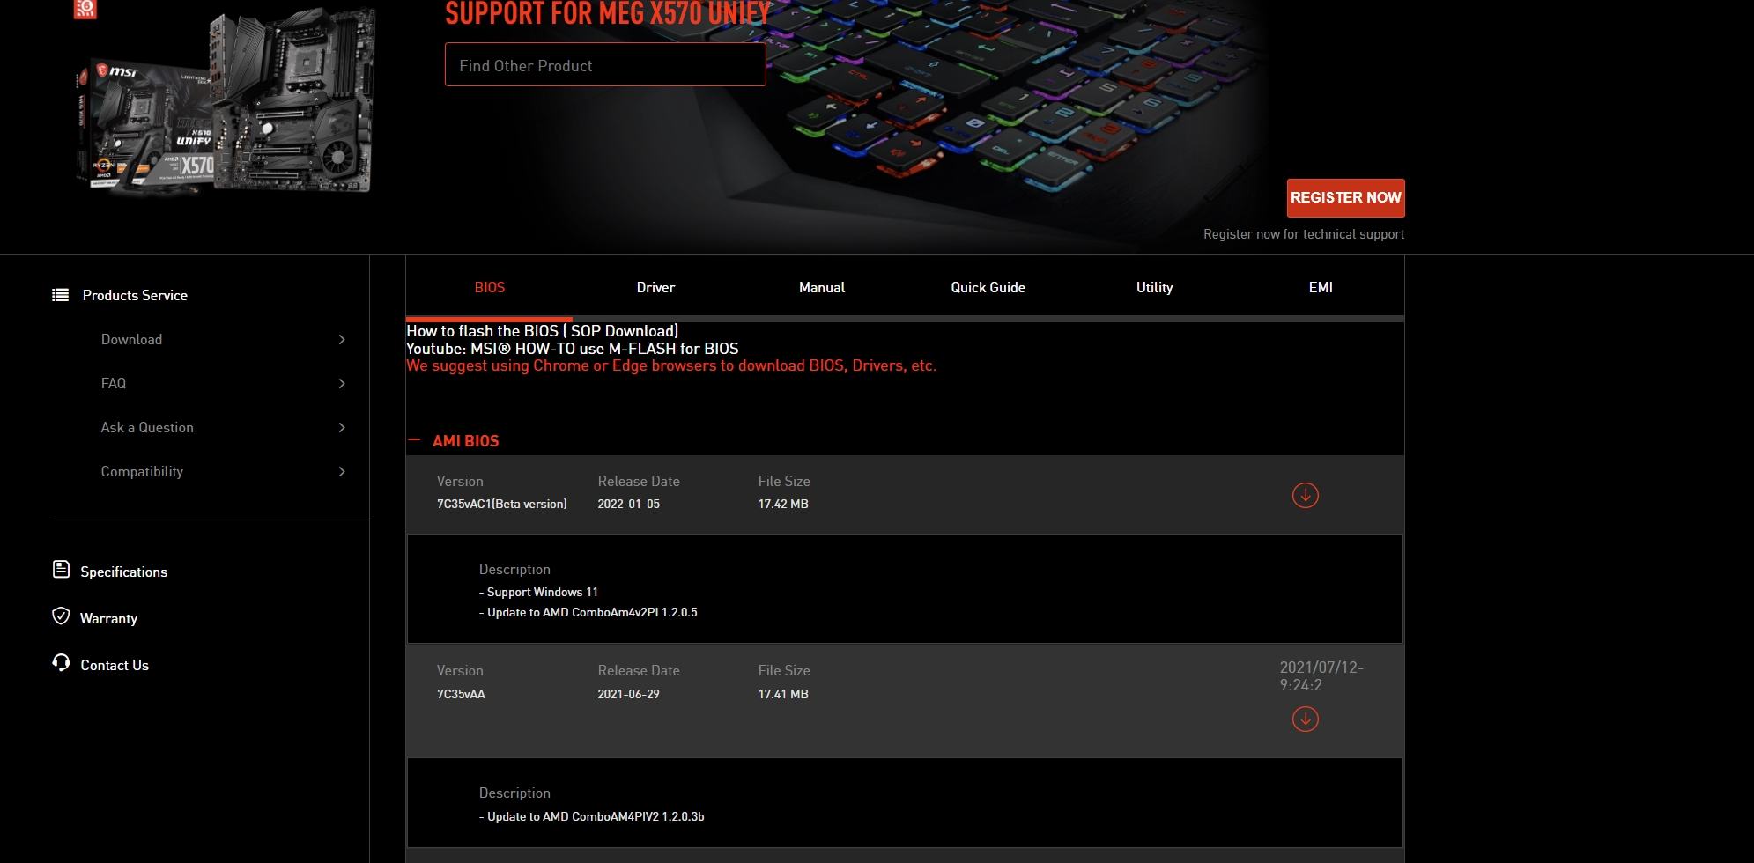Open the FAQ sidebar link

tap(114, 383)
